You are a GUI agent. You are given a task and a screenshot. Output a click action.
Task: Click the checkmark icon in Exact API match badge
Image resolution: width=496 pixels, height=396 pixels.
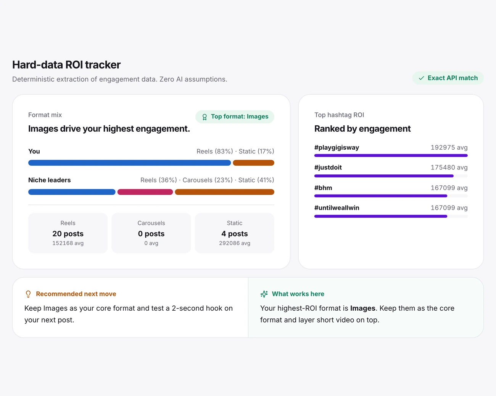[x=421, y=78]
